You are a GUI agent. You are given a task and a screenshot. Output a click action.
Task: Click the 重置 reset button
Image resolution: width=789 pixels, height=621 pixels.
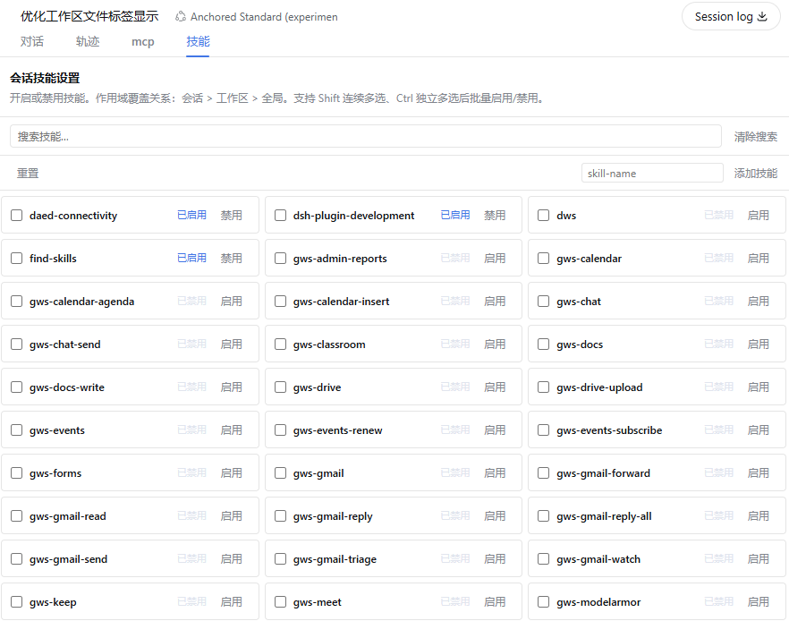(28, 173)
